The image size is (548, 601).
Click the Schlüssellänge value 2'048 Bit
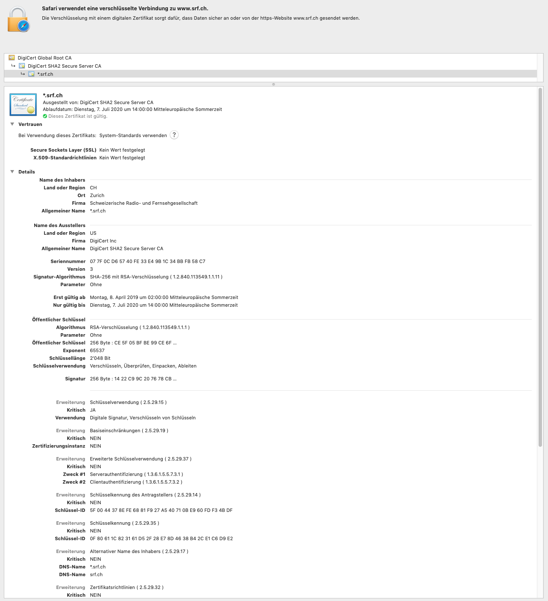[100, 358]
